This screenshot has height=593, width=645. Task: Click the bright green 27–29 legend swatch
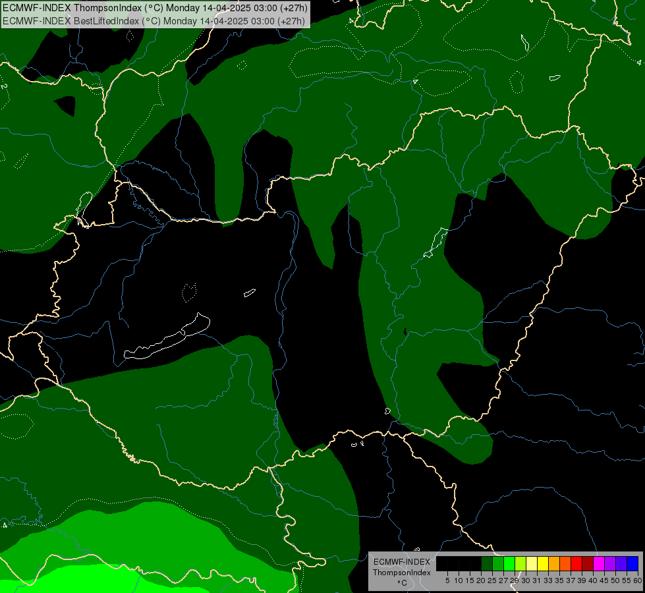tap(509, 563)
